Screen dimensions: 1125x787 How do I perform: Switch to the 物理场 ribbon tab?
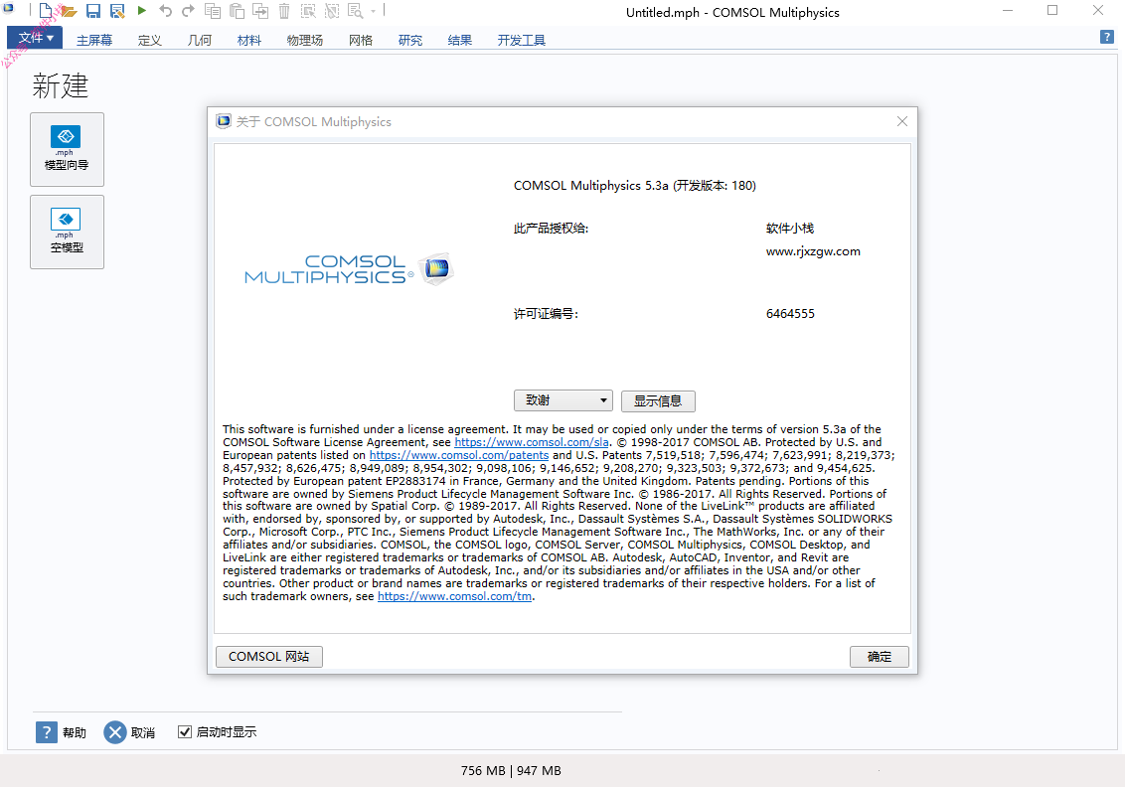pos(305,40)
